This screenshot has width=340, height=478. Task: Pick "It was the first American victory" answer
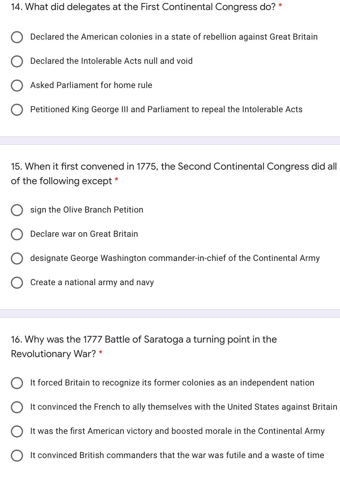click(17, 431)
